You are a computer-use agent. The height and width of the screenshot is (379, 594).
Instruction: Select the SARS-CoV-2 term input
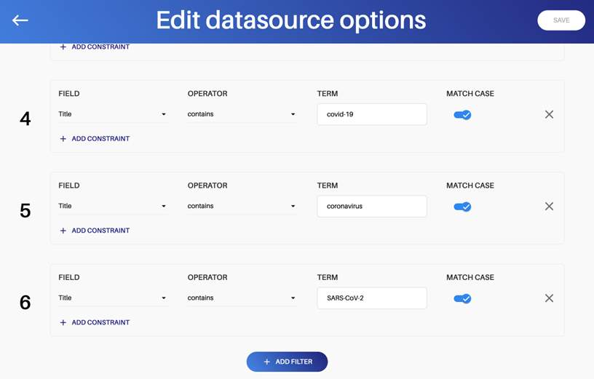(371, 298)
